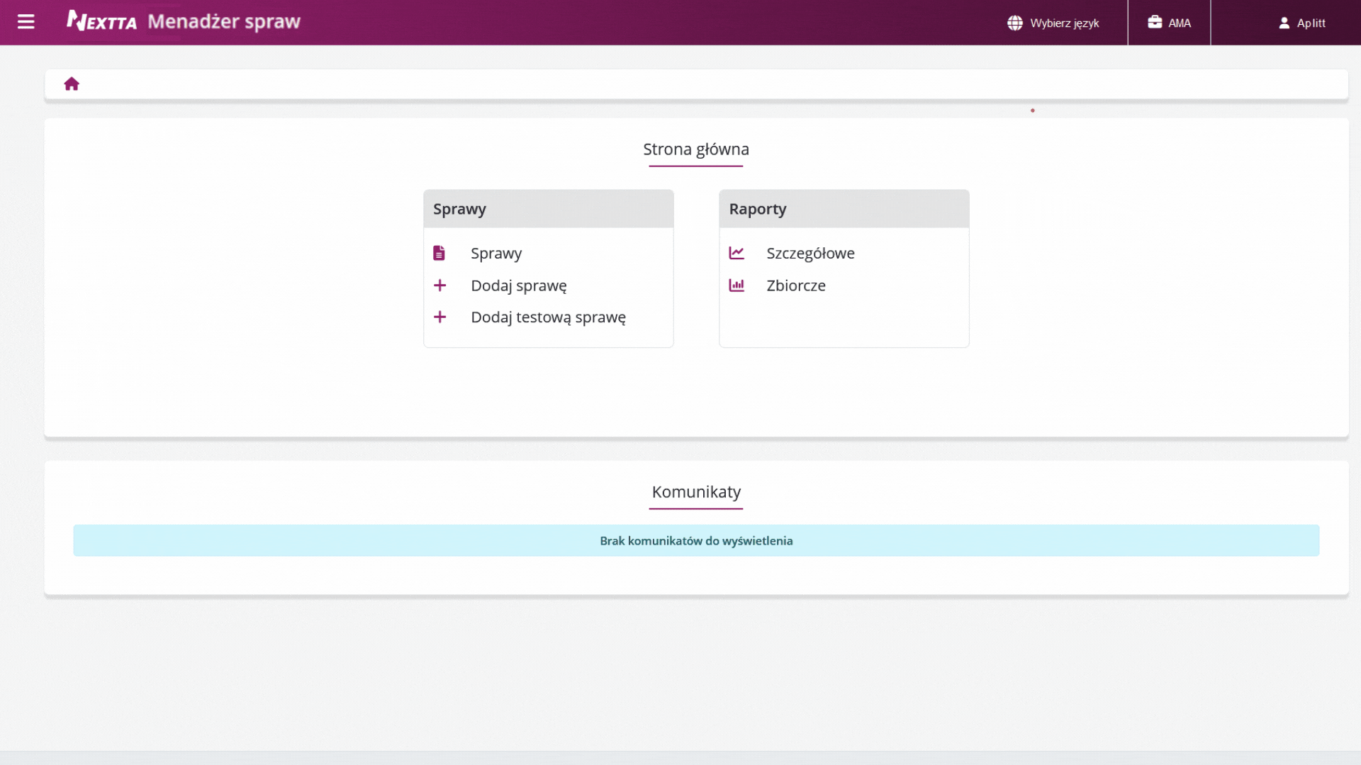Image resolution: width=1361 pixels, height=765 pixels.
Task: Click the AMA briefcase icon
Action: tap(1155, 22)
